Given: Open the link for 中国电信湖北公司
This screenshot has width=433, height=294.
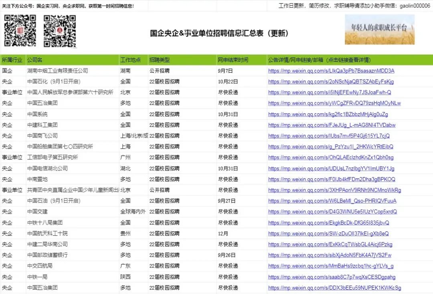Looking at the screenshot, I should (331, 169).
